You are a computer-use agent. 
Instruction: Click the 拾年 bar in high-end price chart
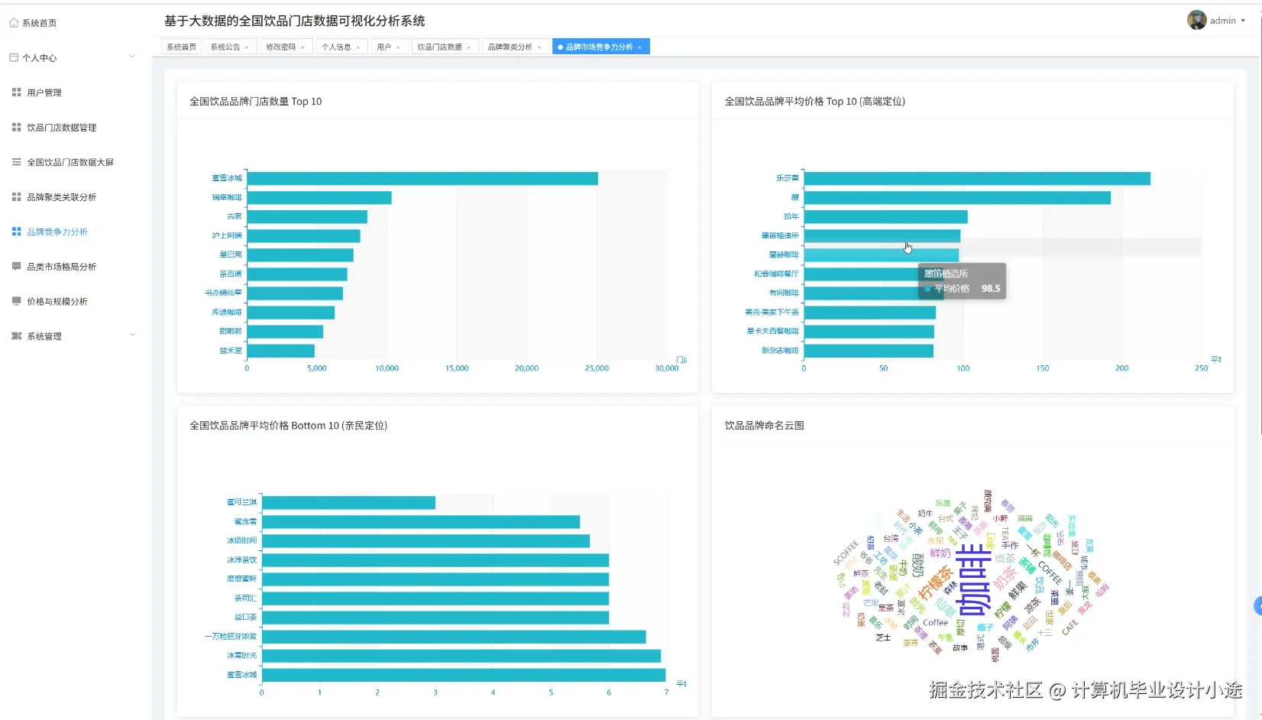[886, 217]
